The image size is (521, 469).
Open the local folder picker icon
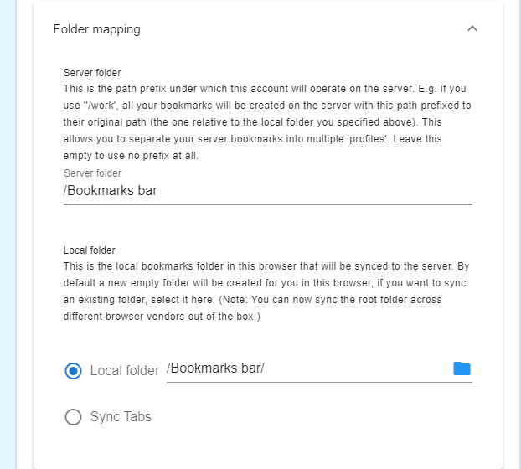coord(462,368)
